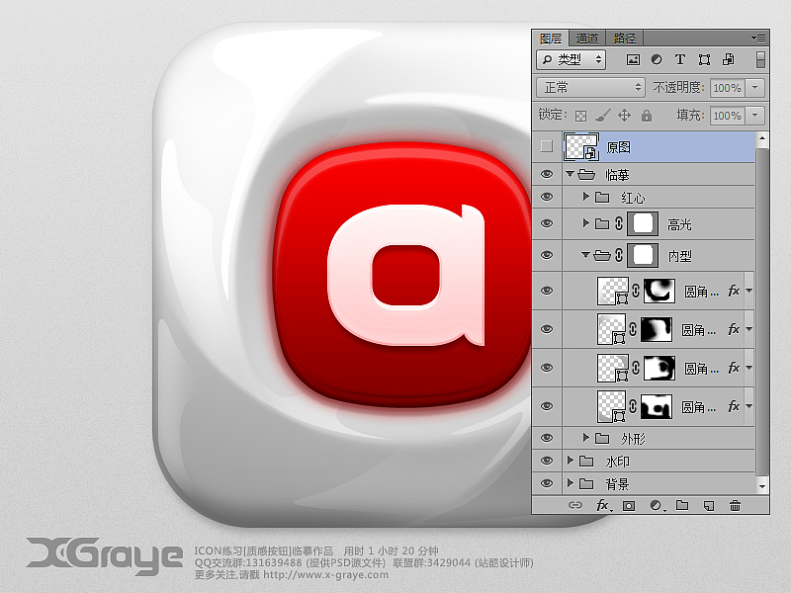Hide the fourth 圆角 shape layer

(x=547, y=406)
